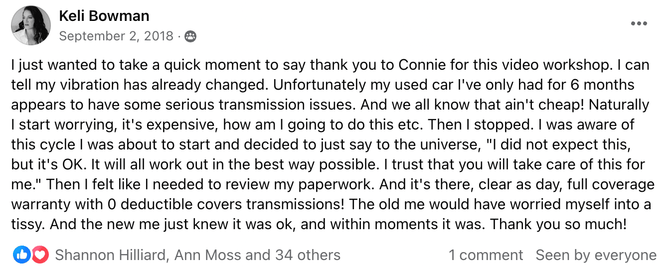Open Shannon Hilliard in the reactions summary
This screenshot has width=669, height=269.
coord(110,256)
